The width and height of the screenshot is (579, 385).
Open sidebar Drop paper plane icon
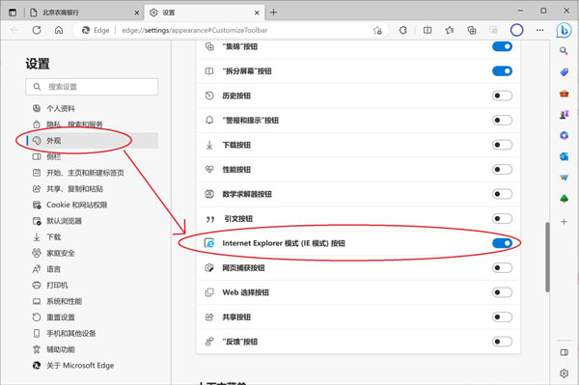click(564, 178)
